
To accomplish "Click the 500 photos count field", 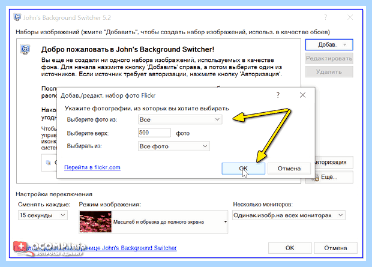I will pos(154,133).
